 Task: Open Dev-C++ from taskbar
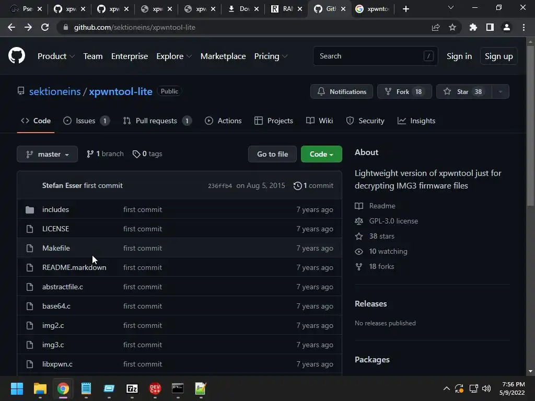point(155,388)
